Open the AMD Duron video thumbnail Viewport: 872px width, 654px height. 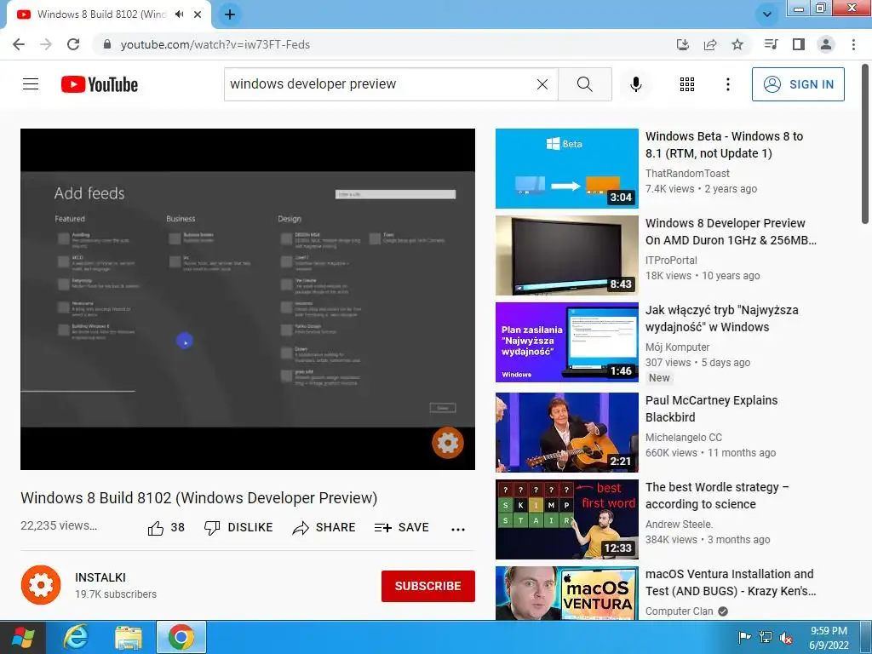pos(566,255)
